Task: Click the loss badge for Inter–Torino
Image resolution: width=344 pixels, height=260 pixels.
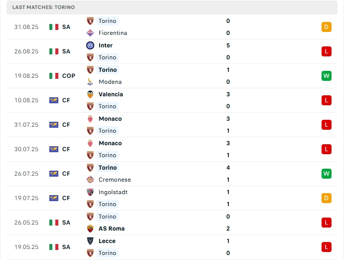Action: pyautogui.click(x=327, y=51)
